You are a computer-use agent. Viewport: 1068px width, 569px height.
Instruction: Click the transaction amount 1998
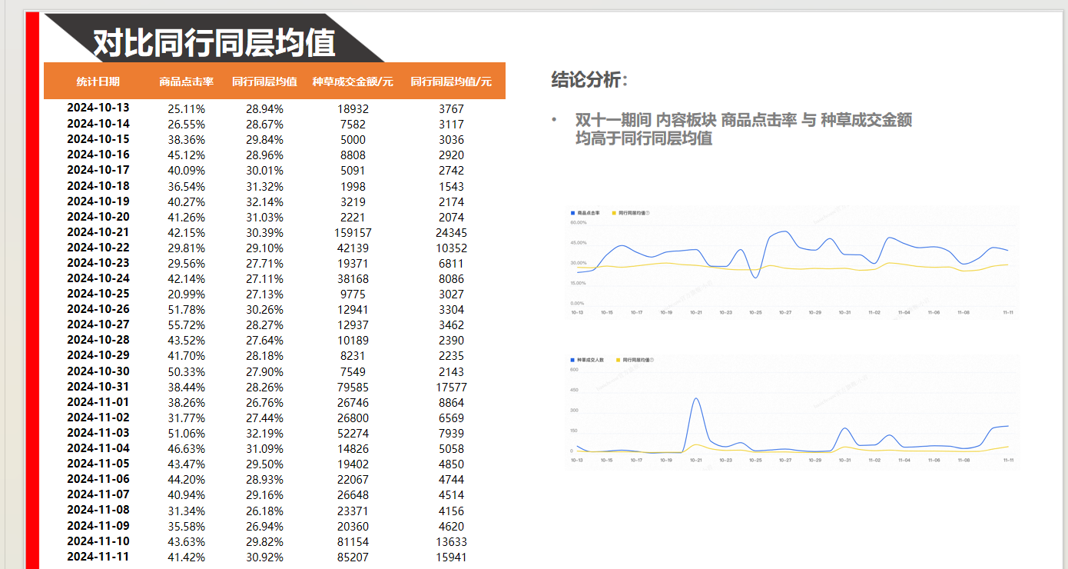coord(353,187)
